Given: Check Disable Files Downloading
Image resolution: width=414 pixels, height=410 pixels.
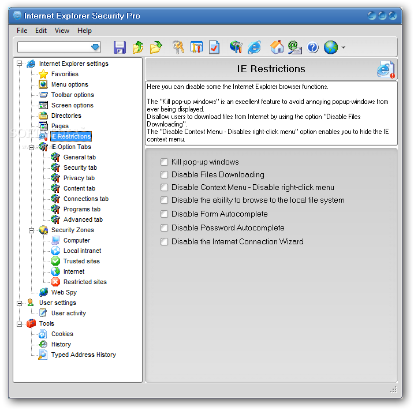Looking at the screenshot, I should (164, 174).
